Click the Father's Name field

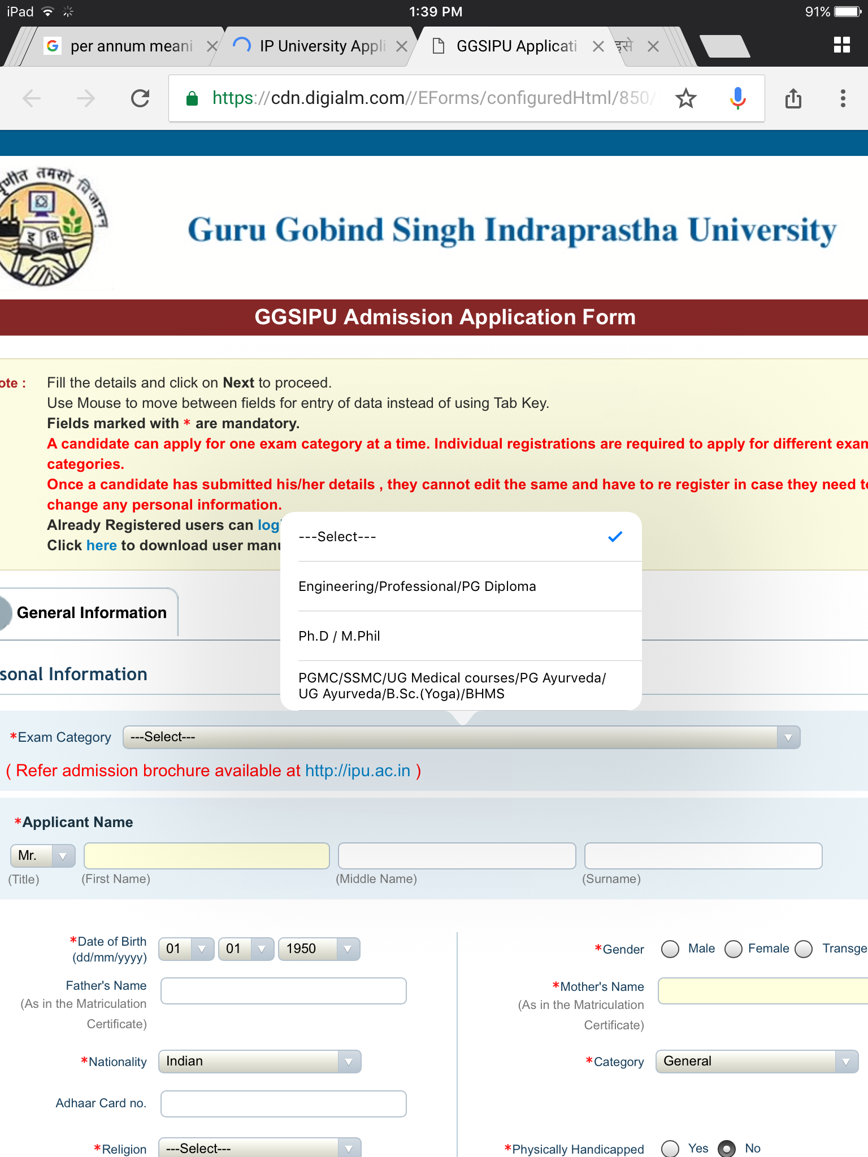pos(284,991)
